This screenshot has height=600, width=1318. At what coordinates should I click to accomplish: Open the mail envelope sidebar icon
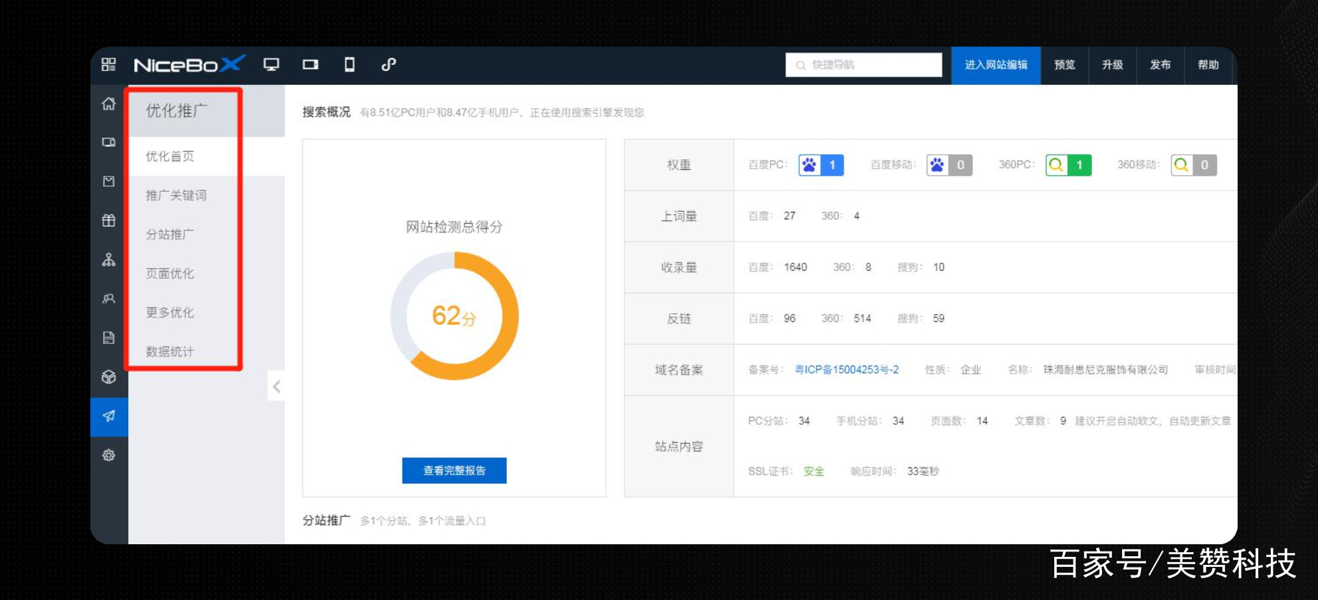109,181
